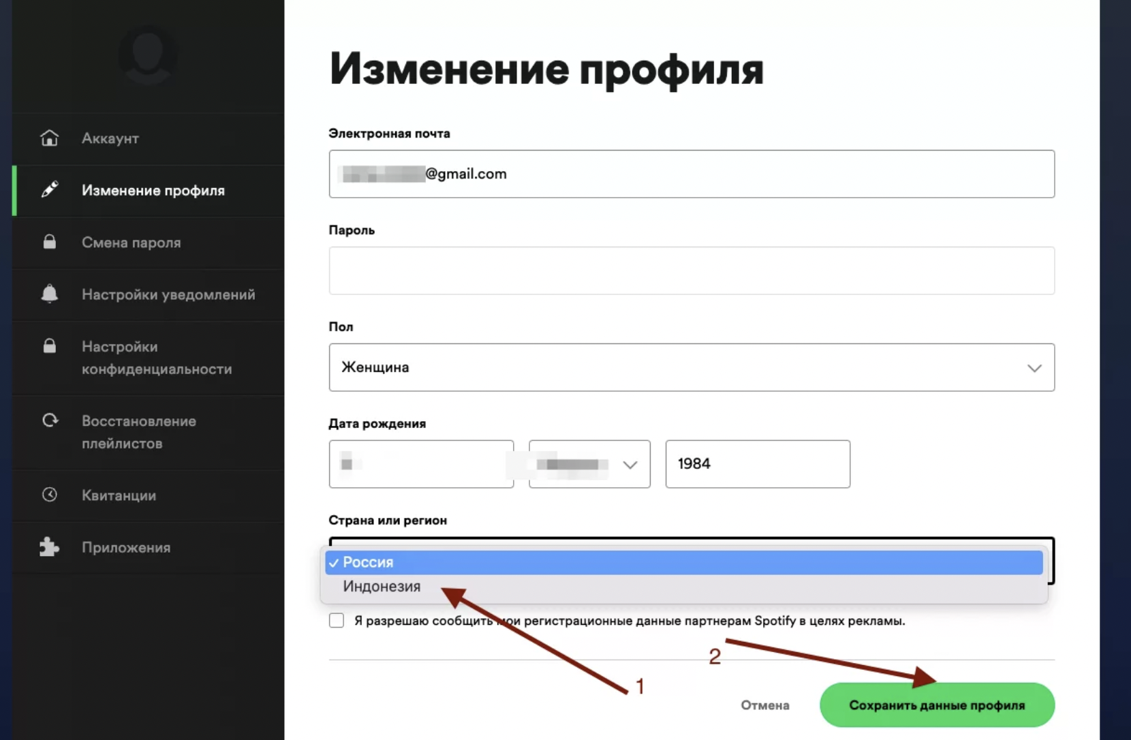Click the Дата рождения label

(x=377, y=423)
